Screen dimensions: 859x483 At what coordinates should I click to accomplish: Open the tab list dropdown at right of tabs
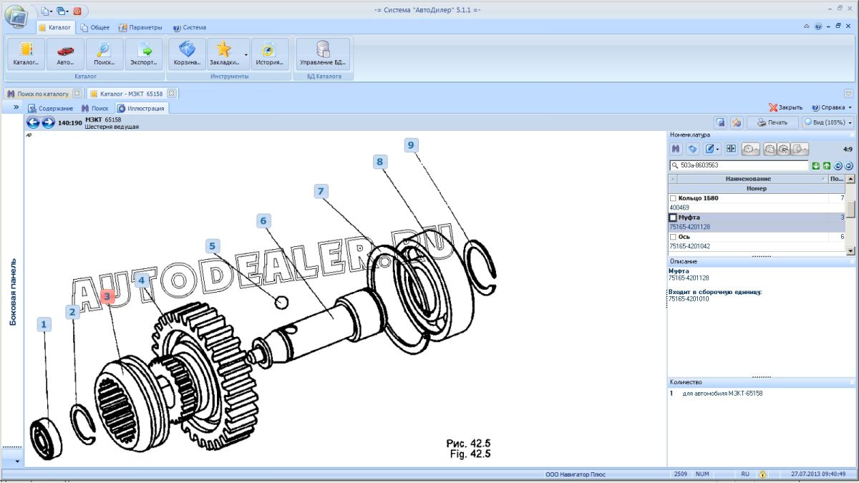pos(848,94)
